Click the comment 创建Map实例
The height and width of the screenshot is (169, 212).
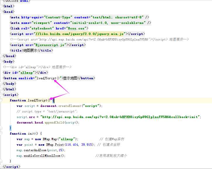112,139
